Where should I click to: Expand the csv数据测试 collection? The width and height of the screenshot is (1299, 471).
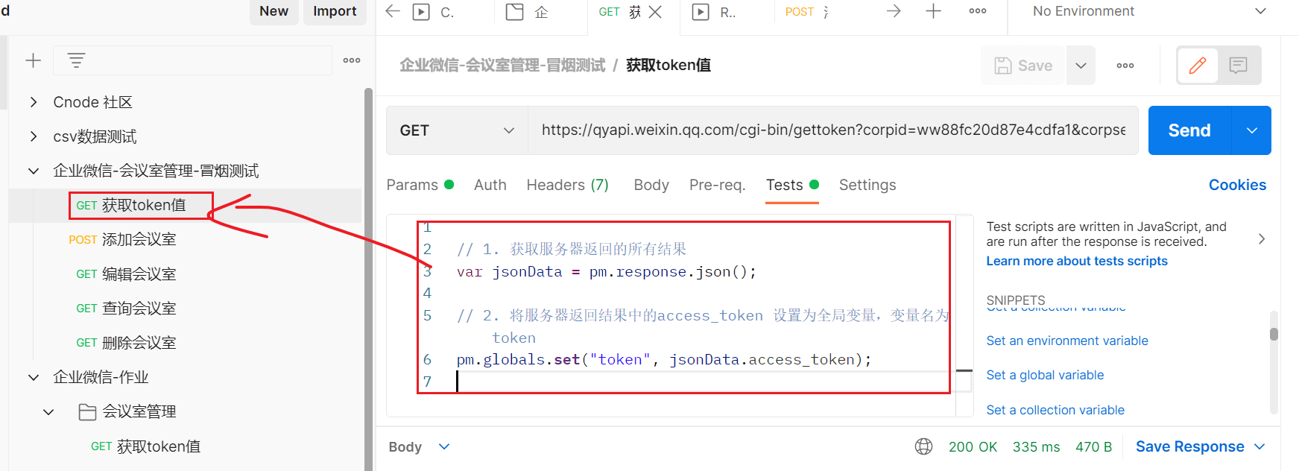click(x=34, y=136)
